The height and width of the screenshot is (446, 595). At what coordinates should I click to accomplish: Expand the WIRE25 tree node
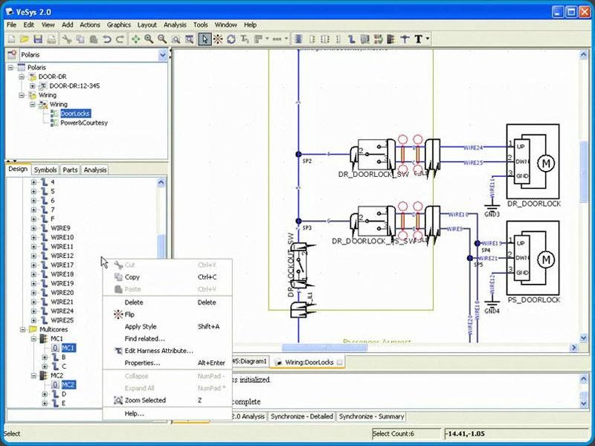33,320
